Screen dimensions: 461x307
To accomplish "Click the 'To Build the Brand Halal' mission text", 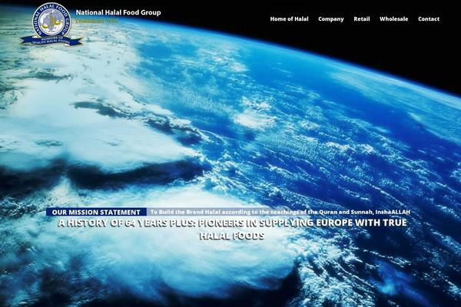I will click(x=280, y=212).
